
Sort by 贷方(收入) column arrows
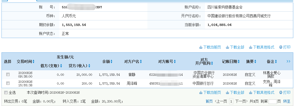[x=89, y=66]
